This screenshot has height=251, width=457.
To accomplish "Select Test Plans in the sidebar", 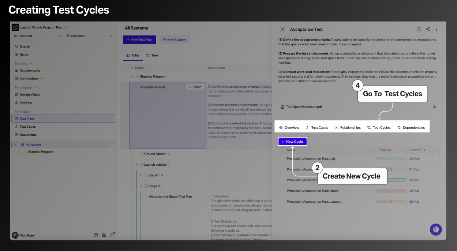I will click(63, 119).
